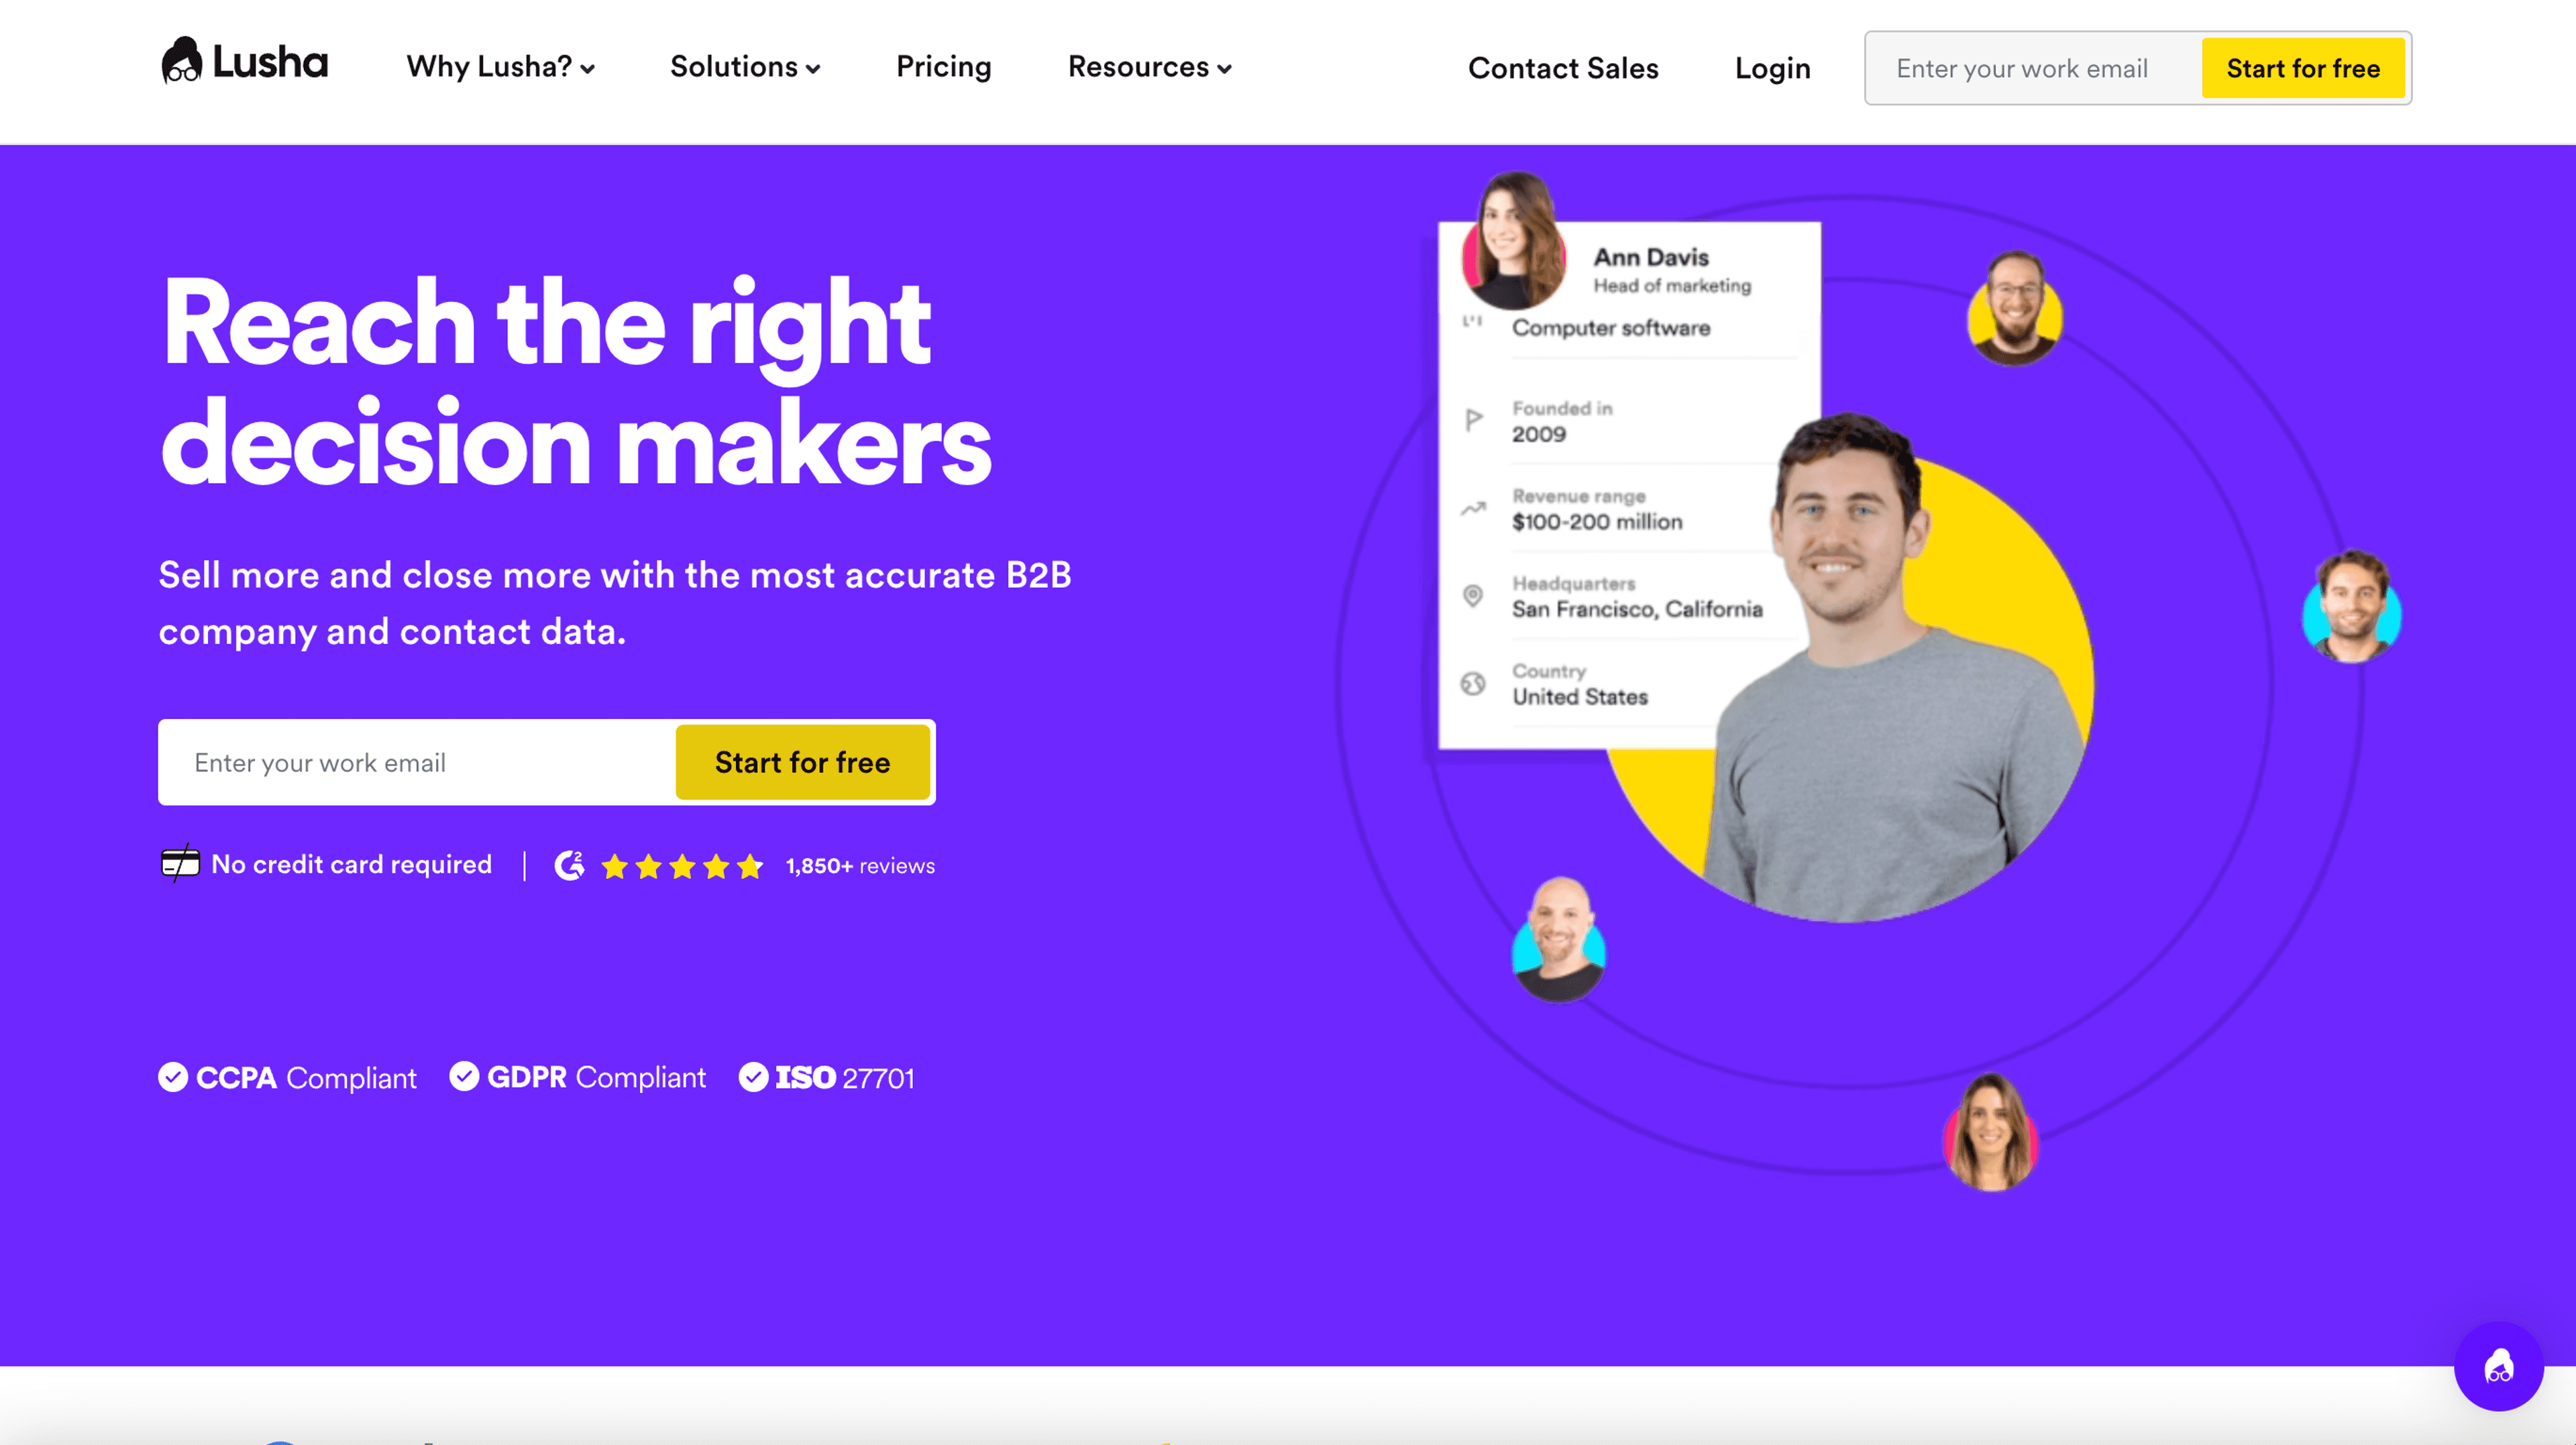This screenshot has height=1445, width=2576.
Task: Click the trend arrow icon beside Revenue range
Action: [1473, 508]
